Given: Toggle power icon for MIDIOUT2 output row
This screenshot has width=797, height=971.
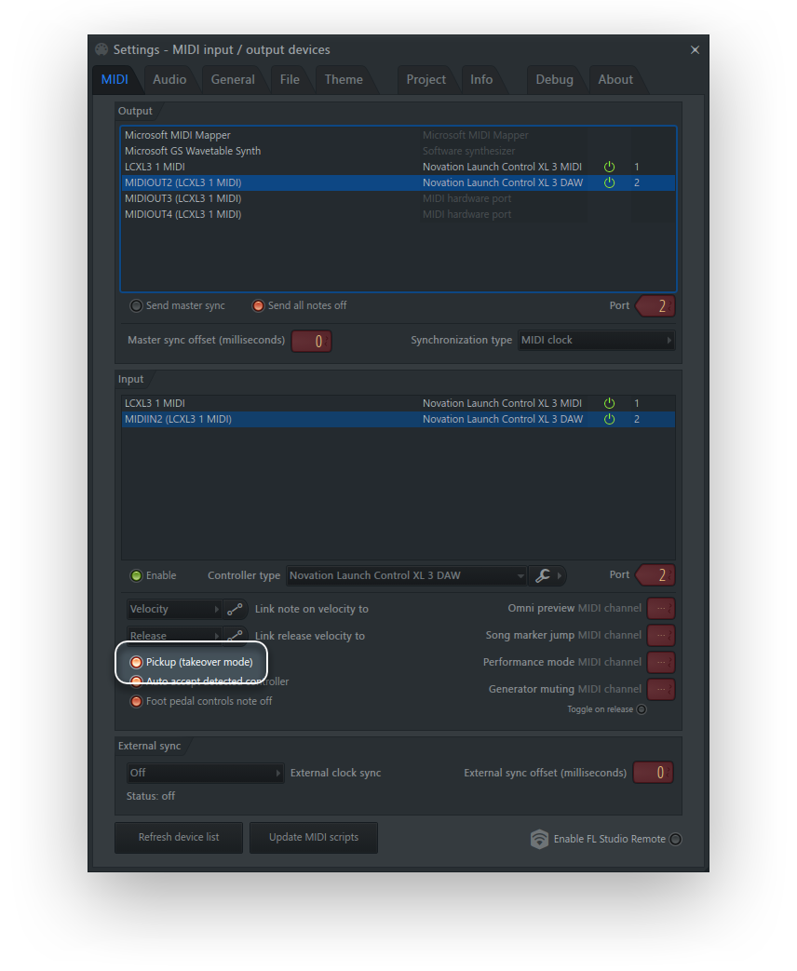Looking at the screenshot, I should pos(609,182).
